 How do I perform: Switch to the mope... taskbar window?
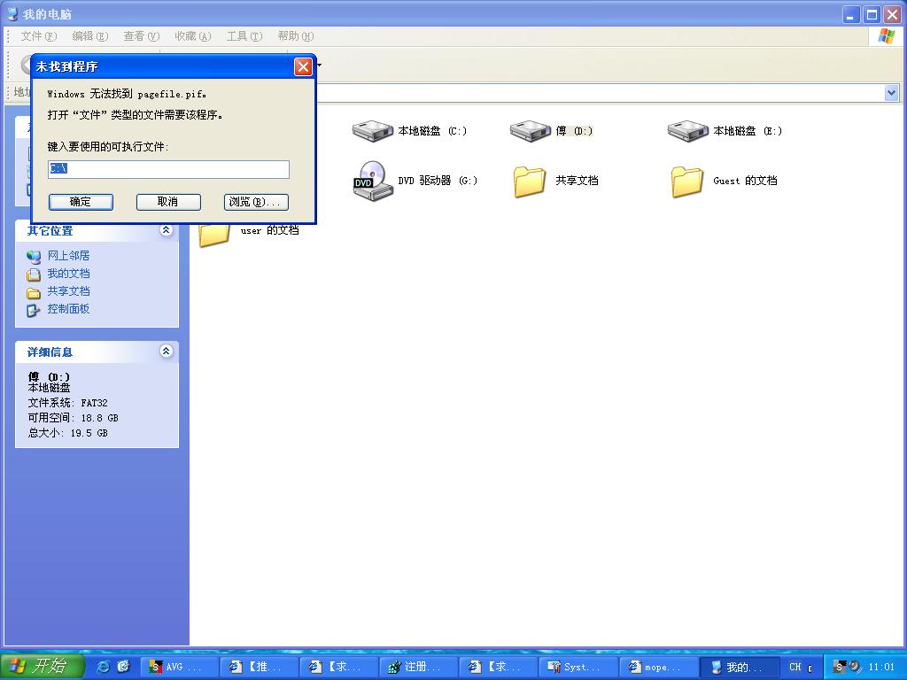coord(659,668)
